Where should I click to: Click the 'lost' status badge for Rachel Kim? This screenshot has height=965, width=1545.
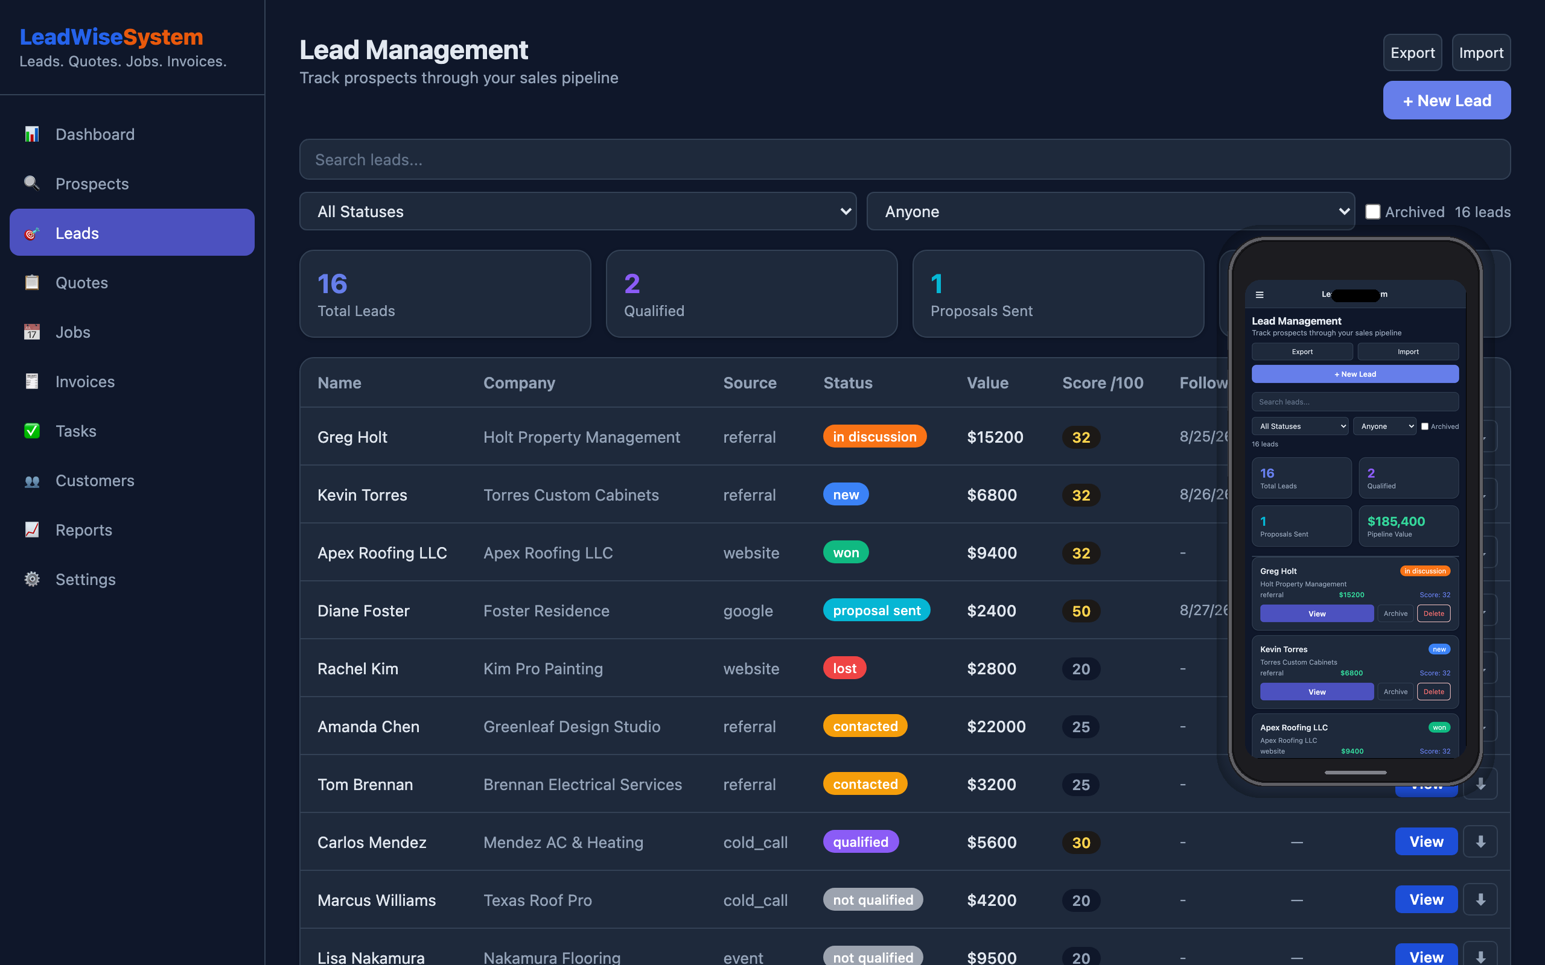844,668
